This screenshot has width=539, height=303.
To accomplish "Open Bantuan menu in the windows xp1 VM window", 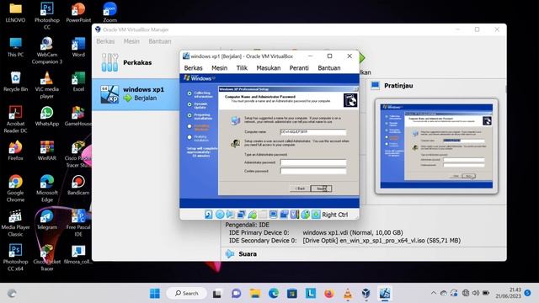I will click(329, 68).
